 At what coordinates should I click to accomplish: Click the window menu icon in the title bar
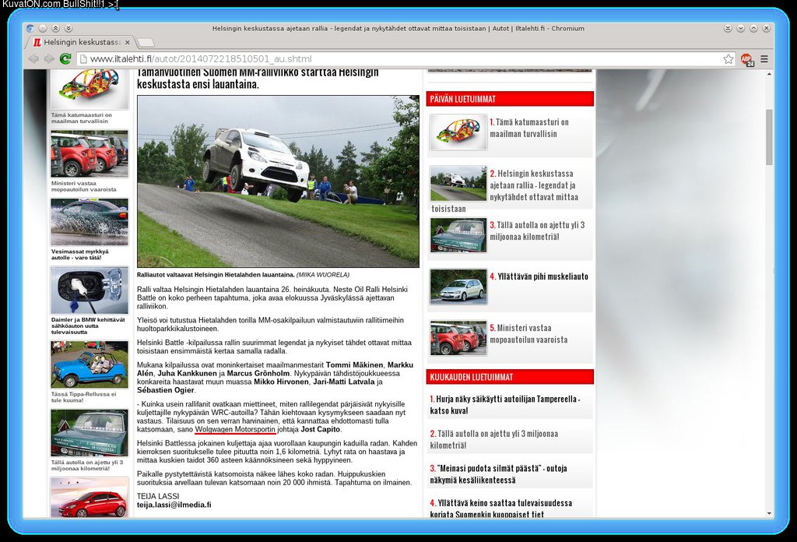click(x=30, y=28)
